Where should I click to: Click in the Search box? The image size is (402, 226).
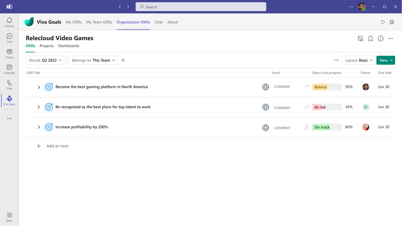click(x=201, y=7)
